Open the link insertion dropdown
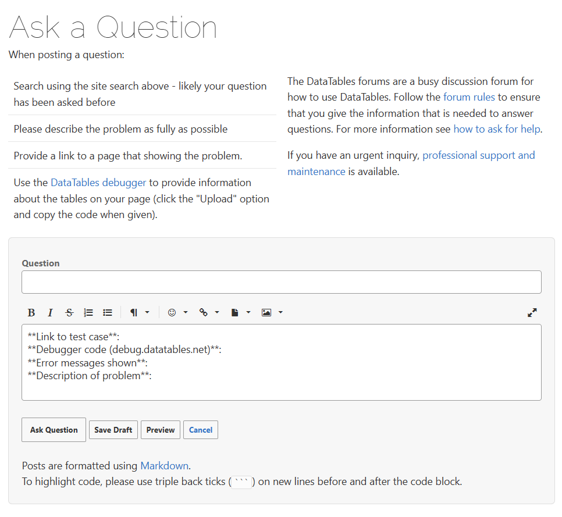The image size is (562, 517). (209, 313)
